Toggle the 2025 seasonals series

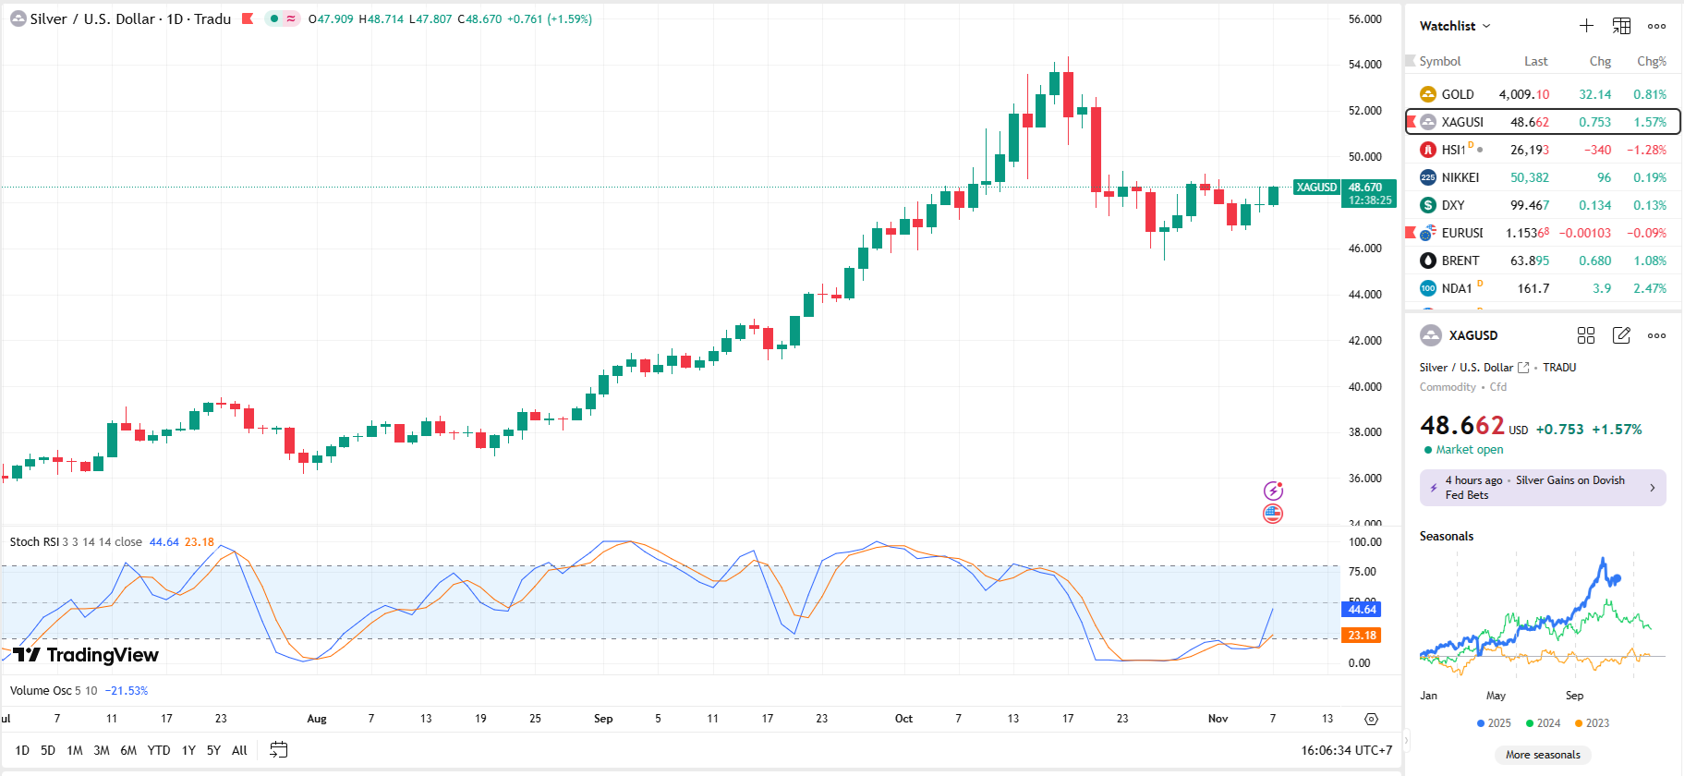1494,723
